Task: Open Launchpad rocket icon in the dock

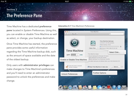Action: click(x=61, y=87)
